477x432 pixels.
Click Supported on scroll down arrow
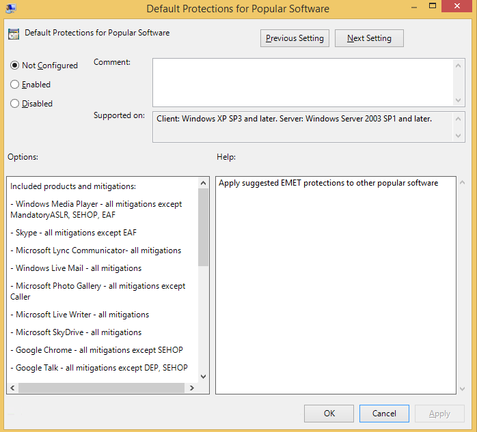point(458,136)
